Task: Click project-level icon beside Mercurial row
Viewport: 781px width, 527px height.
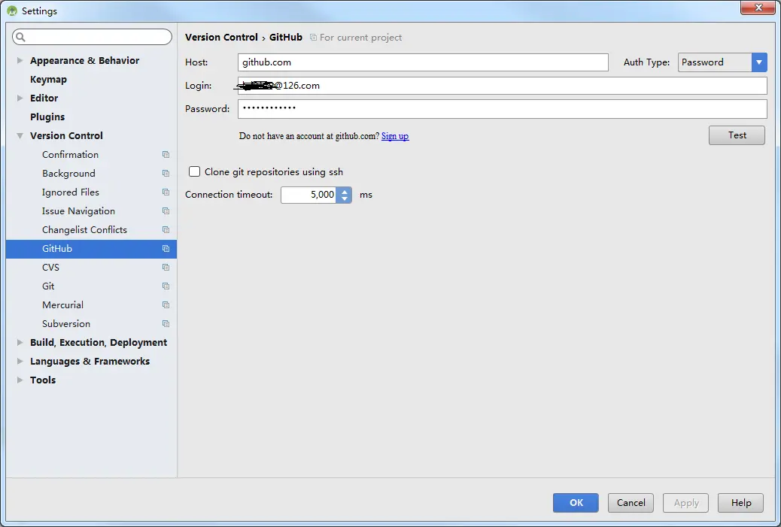Action: point(166,305)
